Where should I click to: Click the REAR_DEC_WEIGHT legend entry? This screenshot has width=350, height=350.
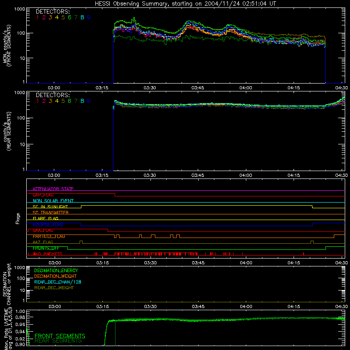point(54,288)
